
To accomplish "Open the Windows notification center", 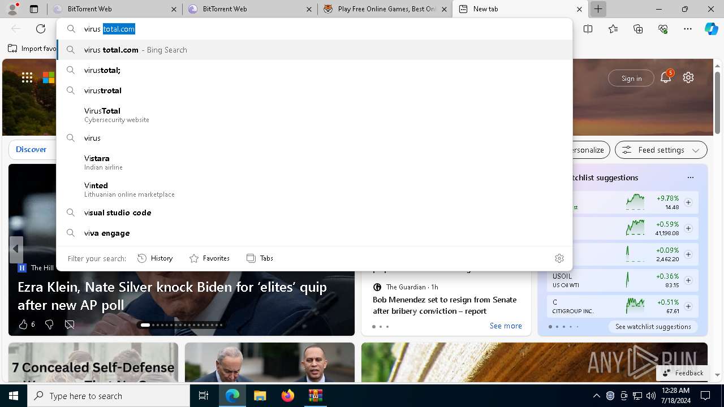I will [x=705, y=396].
